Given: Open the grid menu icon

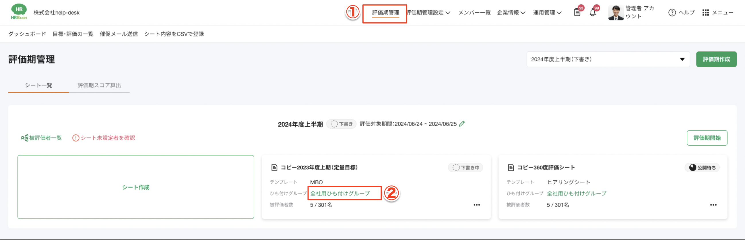Looking at the screenshot, I should click(705, 13).
